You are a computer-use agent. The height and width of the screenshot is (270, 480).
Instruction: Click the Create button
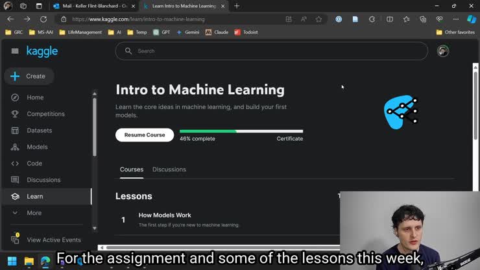(x=29, y=76)
